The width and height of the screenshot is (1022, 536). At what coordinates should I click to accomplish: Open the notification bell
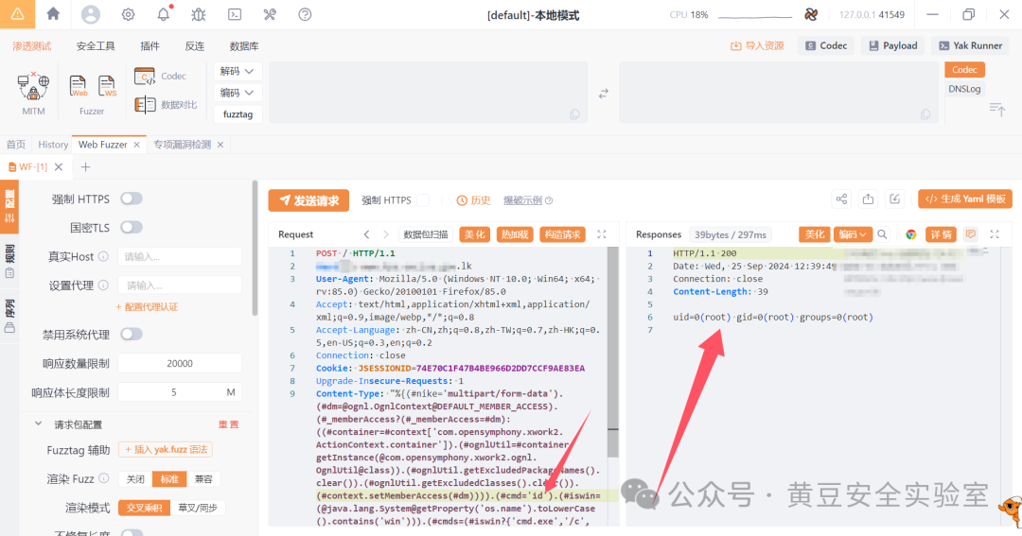point(164,14)
